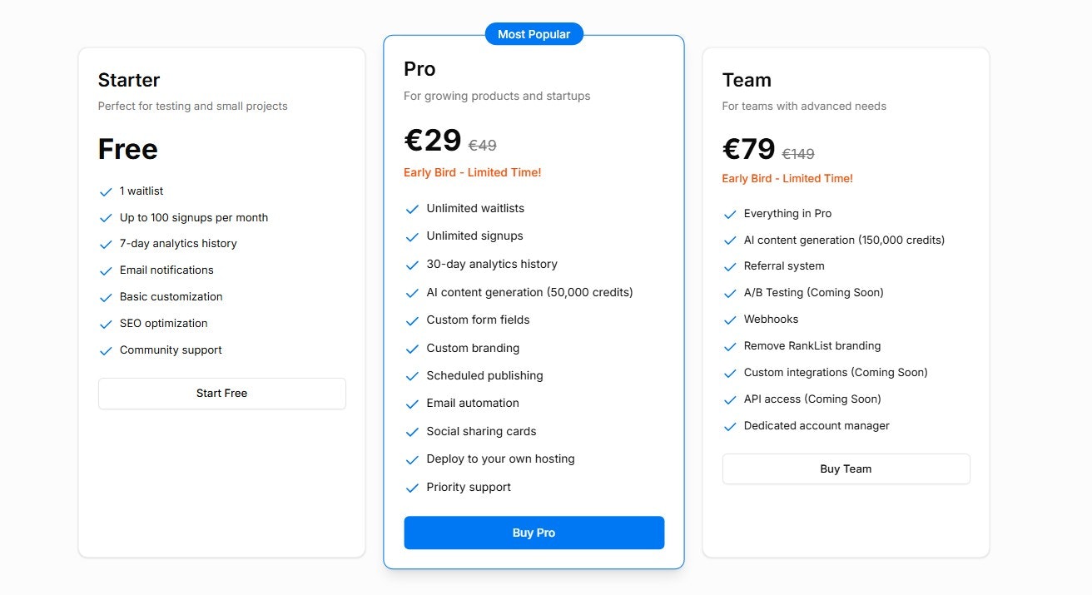Click checkmark beside Custom branding
1092x595 pixels.
point(411,349)
